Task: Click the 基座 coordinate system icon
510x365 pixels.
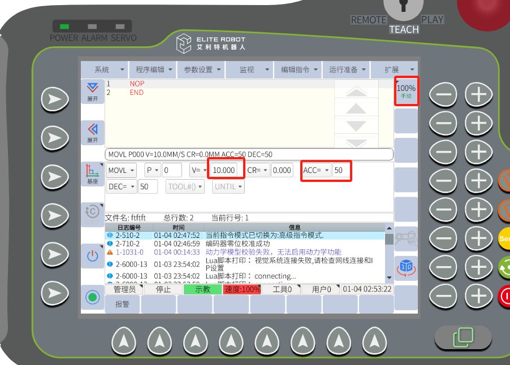Action: point(92,174)
